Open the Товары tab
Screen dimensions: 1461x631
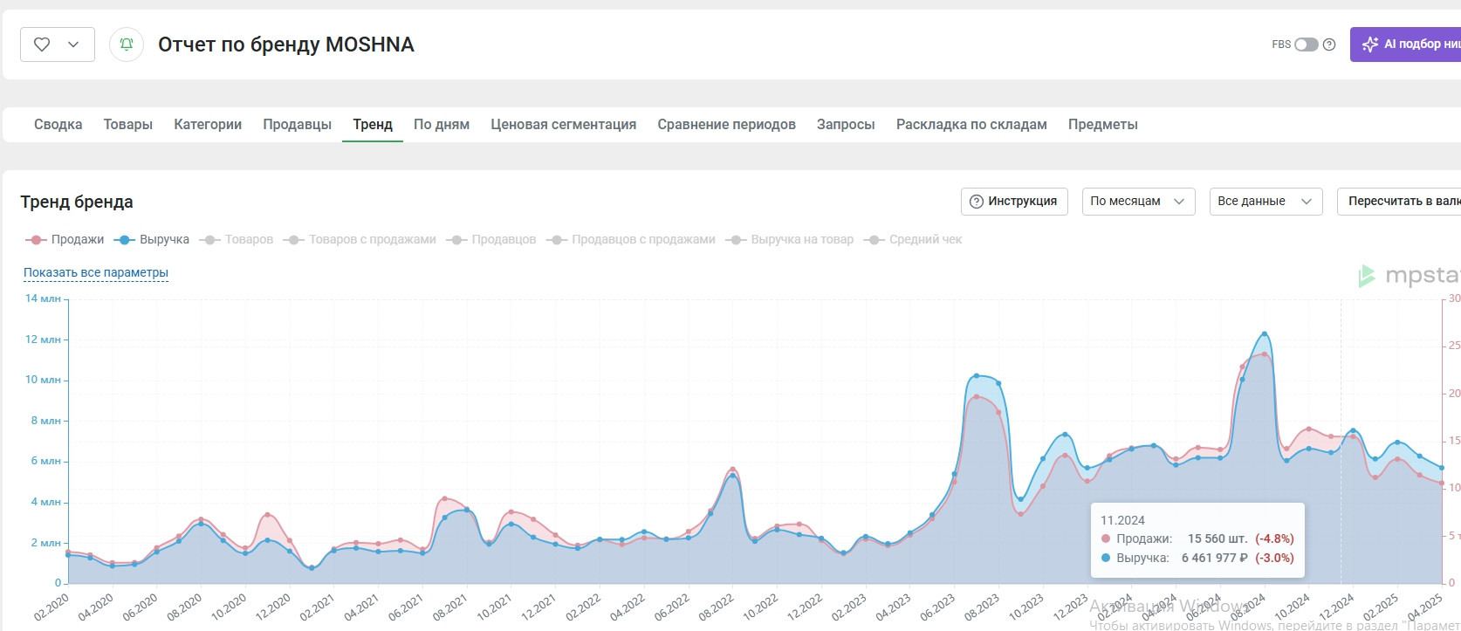(128, 125)
